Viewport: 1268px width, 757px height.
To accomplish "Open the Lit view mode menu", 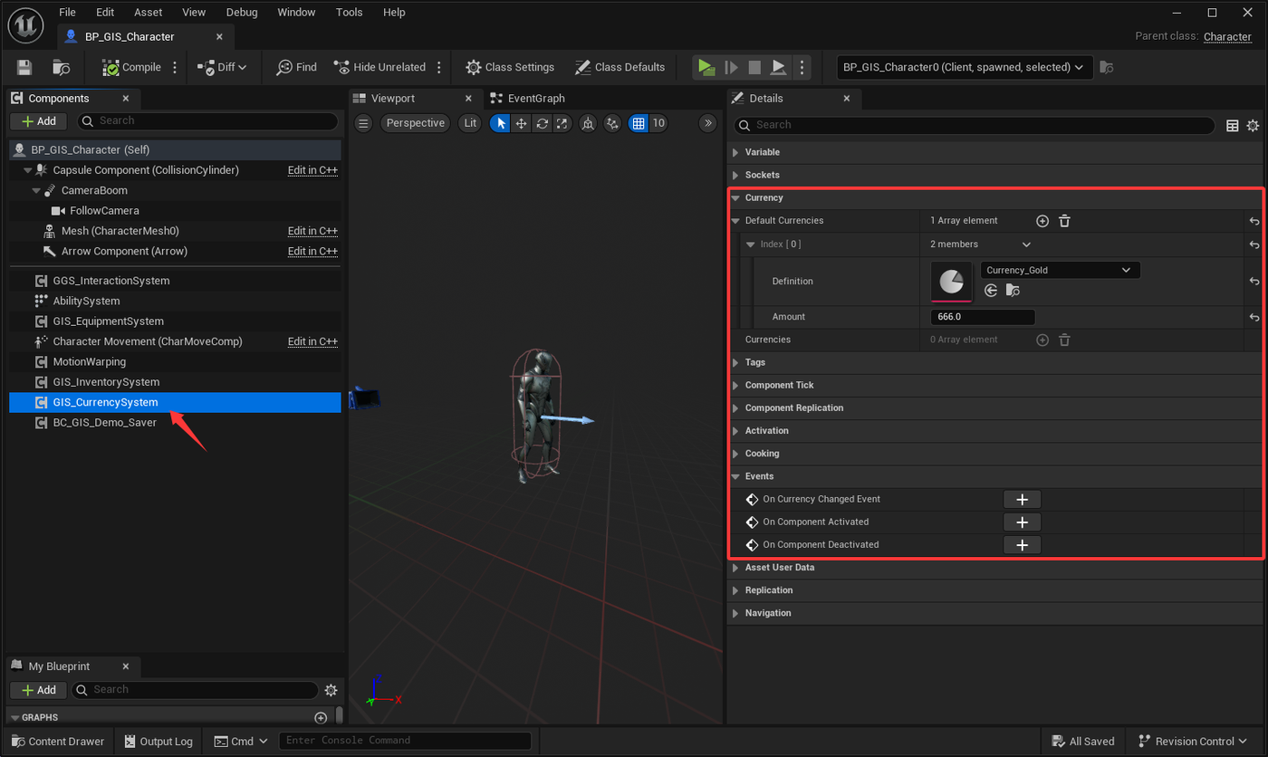I will click(x=470, y=123).
